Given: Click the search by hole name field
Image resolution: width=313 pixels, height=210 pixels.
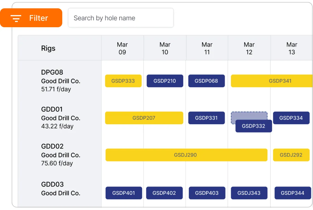Looking at the screenshot, I should [x=121, y=18].
